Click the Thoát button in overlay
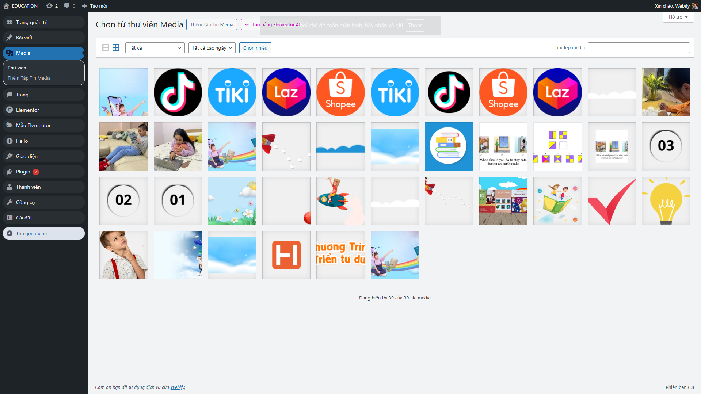This screenshot has width=701, height=394. click(415, 26)
